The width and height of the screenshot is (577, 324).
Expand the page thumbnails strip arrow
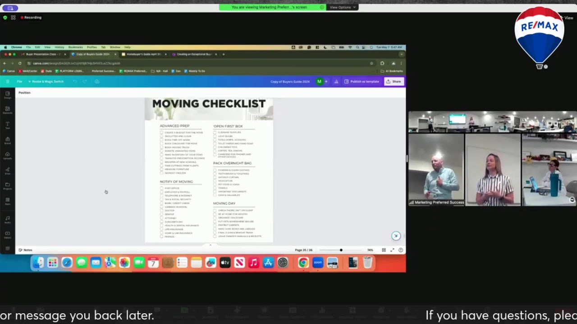[210, 245]
